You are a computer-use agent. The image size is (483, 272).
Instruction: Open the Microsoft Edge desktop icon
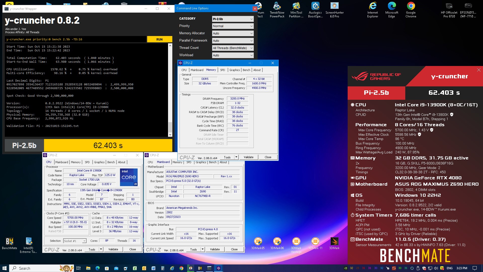click(392, 10)
